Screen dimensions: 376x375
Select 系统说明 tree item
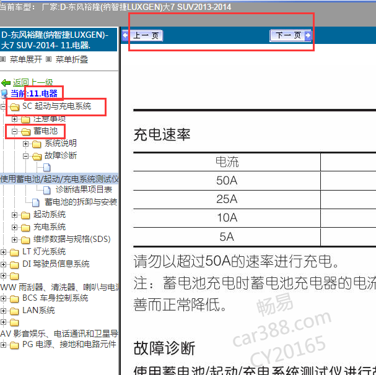pyautogui.click(x=61, y=144)
